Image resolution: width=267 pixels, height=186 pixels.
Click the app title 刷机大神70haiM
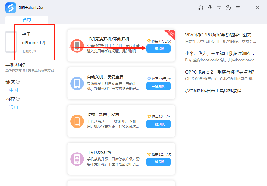point(31,8)
